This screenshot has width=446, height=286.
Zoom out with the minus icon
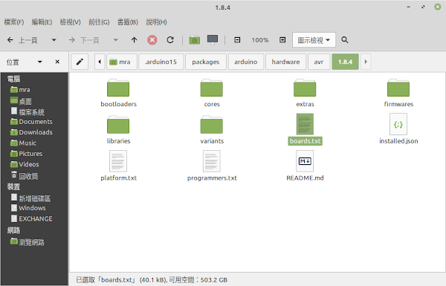[x=237, y=40]
